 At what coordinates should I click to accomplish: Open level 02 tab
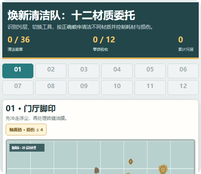tap(51, 71)
